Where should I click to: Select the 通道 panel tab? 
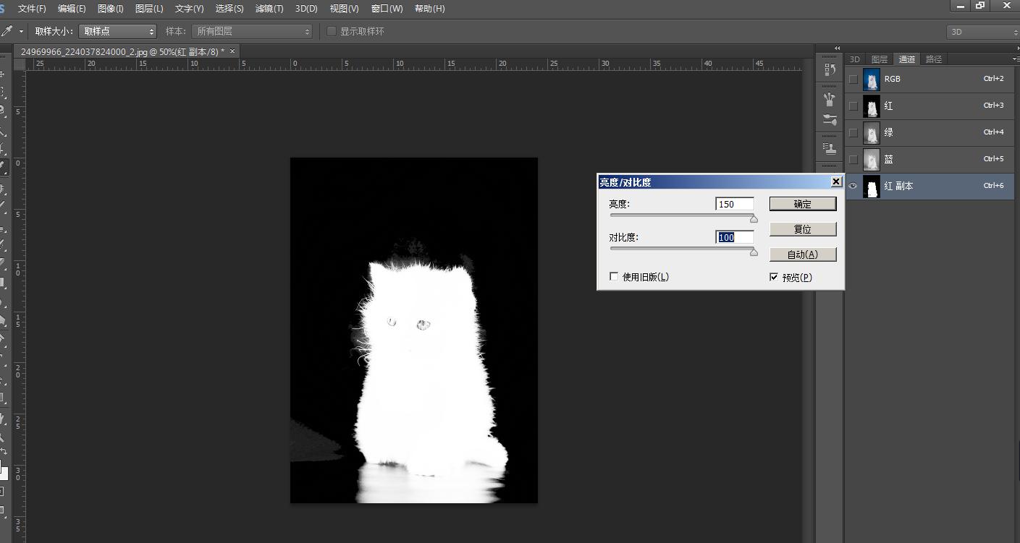(x=906, y=59)
